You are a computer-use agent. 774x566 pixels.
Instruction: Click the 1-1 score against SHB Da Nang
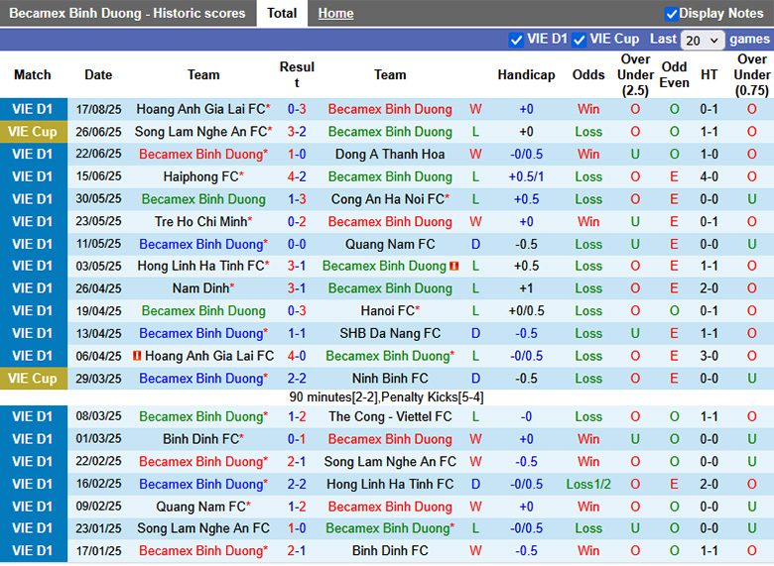coord(297,333)
